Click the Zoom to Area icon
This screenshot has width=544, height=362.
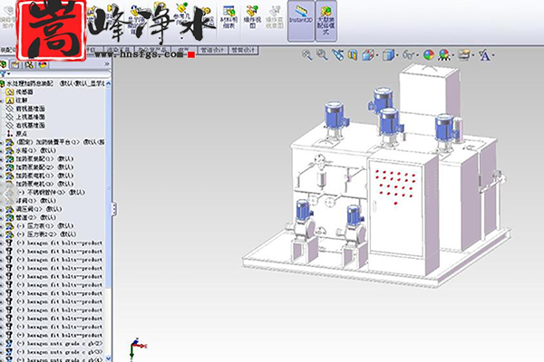click(322, 55)
